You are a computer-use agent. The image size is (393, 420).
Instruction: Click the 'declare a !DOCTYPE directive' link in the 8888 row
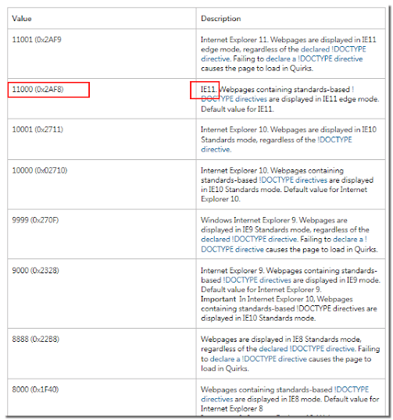pyautogui.click(x=258, y=359)
